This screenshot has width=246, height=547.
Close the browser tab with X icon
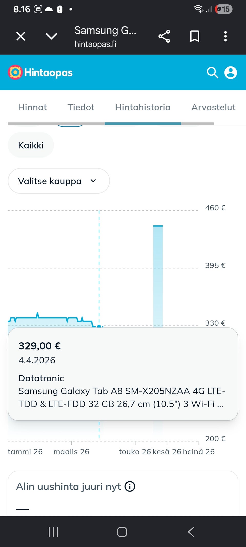21,36
